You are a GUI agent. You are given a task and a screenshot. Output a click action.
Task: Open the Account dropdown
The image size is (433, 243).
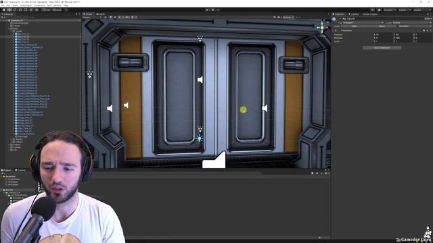[x=390, y=10]
